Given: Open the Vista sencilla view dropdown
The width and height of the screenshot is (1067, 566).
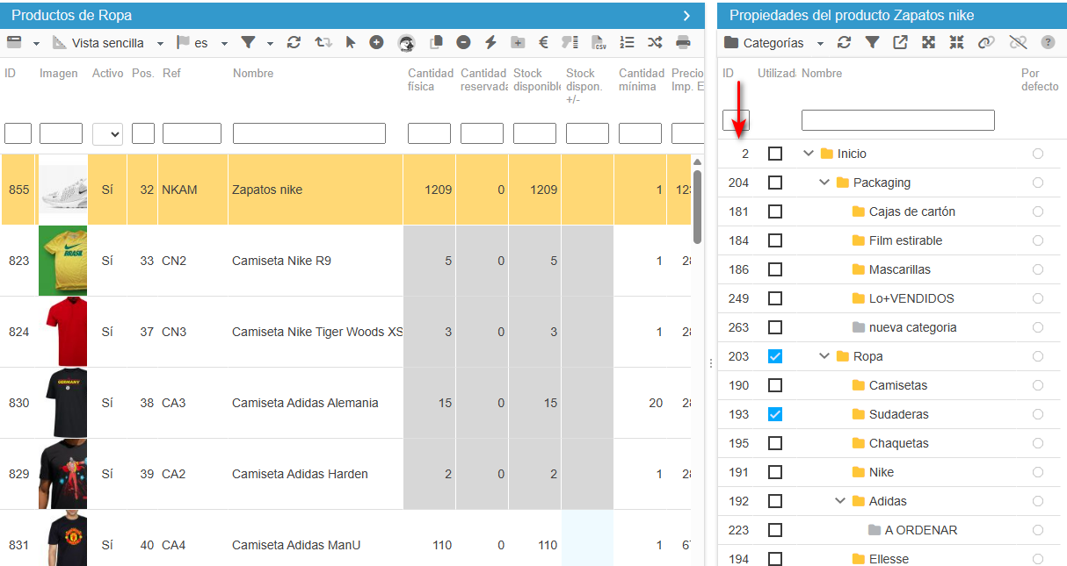Looking at the screenshot, I should [x=108, y=42].
